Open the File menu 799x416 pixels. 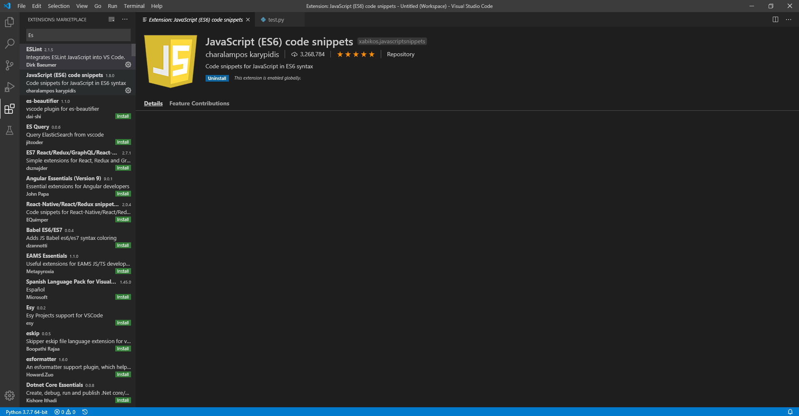coord(22,6)
